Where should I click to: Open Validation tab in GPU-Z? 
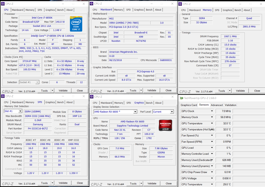tap(231, 105)
